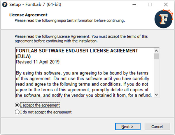Click the bold "License Agreement" heading
Image resolution: width=175 pixels, height=135 pixels.
point(28,15)
